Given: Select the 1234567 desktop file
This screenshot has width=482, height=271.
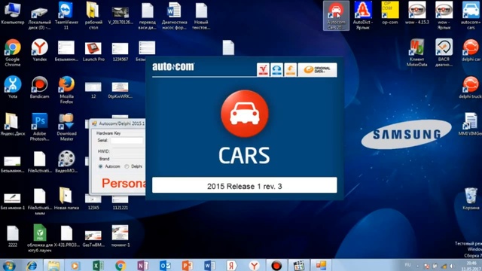Looking at the screenshot, I should [120, 52].
